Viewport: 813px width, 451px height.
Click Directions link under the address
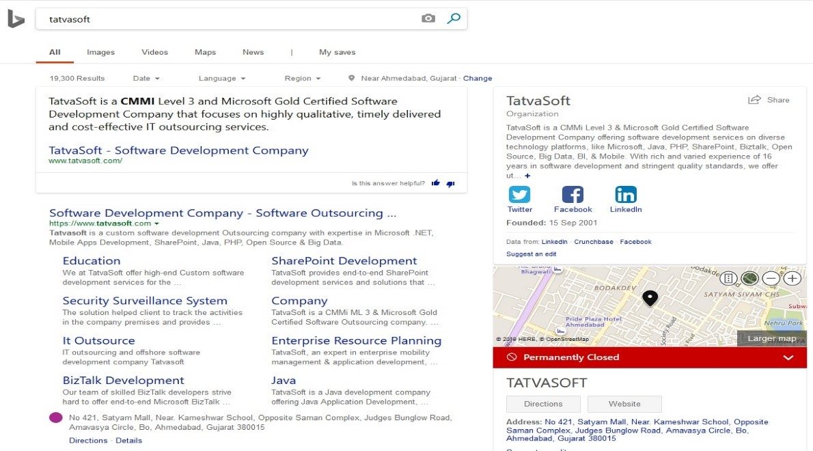pyautogui.click(x=88, y=441)
